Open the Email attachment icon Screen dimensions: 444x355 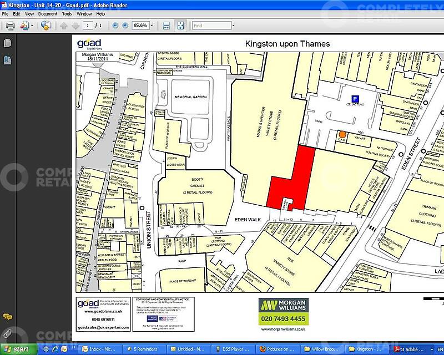click(23, 25)
